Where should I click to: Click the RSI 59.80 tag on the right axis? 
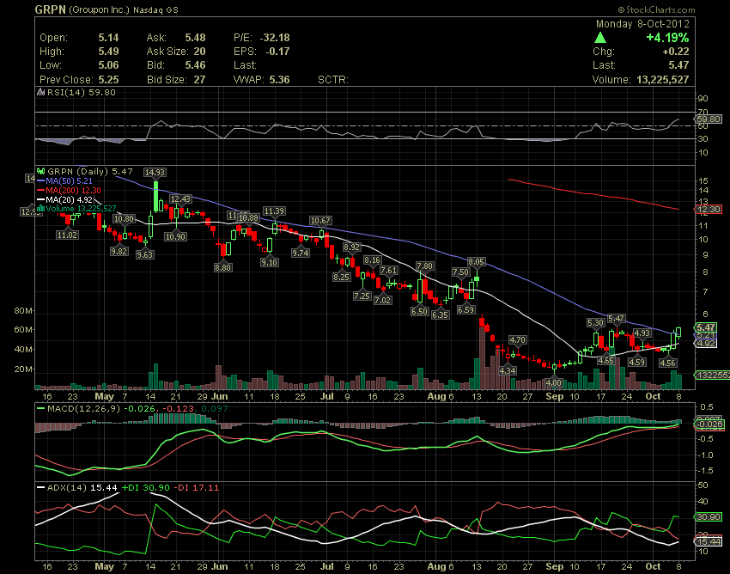pos(709,119)
